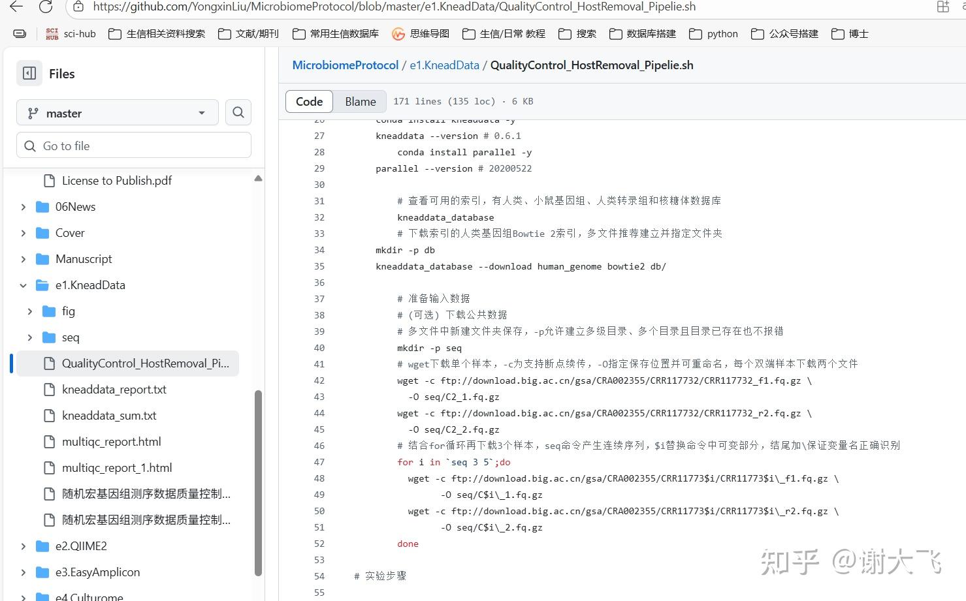Image resolution: width=966 pixels, height=601 pixels.
Task: Reload the current GitHub page
Action: pos(45,7)
